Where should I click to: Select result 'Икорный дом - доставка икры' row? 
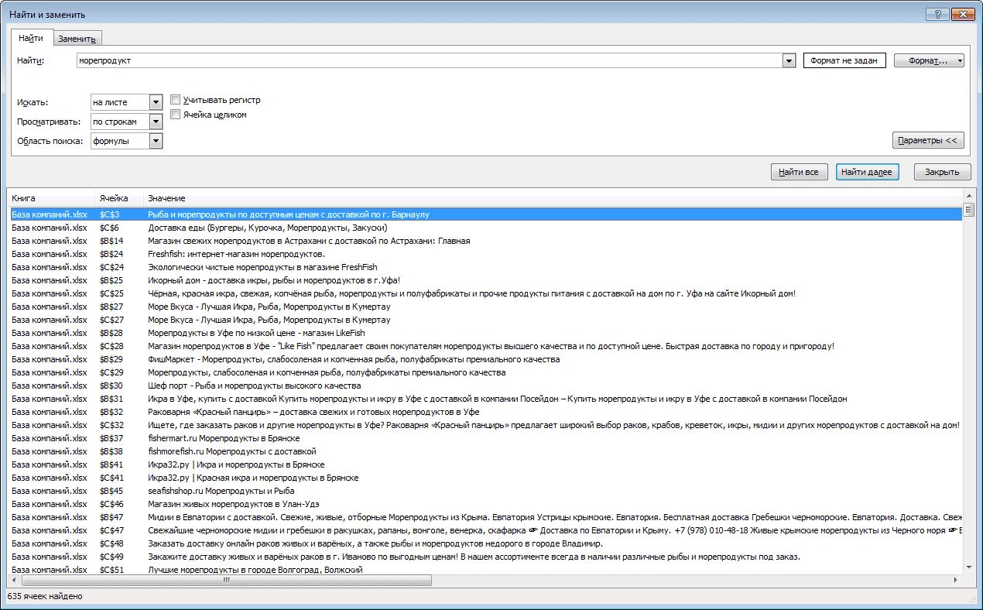[x=485, y=280]
